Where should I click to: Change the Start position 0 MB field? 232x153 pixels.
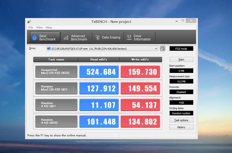click(181, 71)
